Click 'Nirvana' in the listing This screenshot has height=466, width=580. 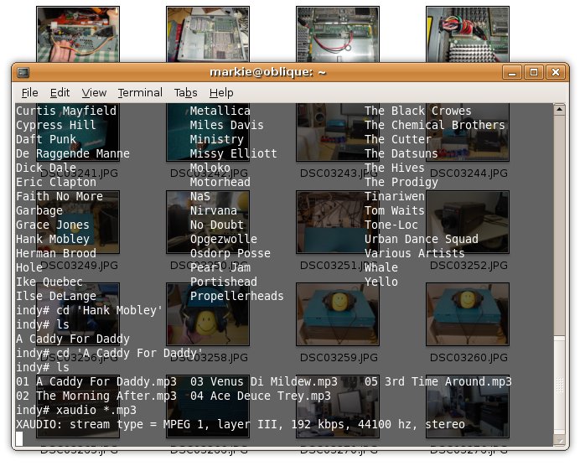click(x=214, y=210)
